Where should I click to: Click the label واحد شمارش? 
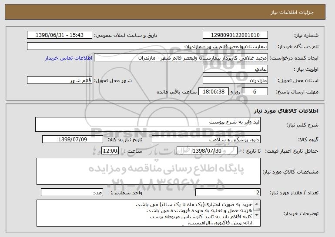(127, 193)
